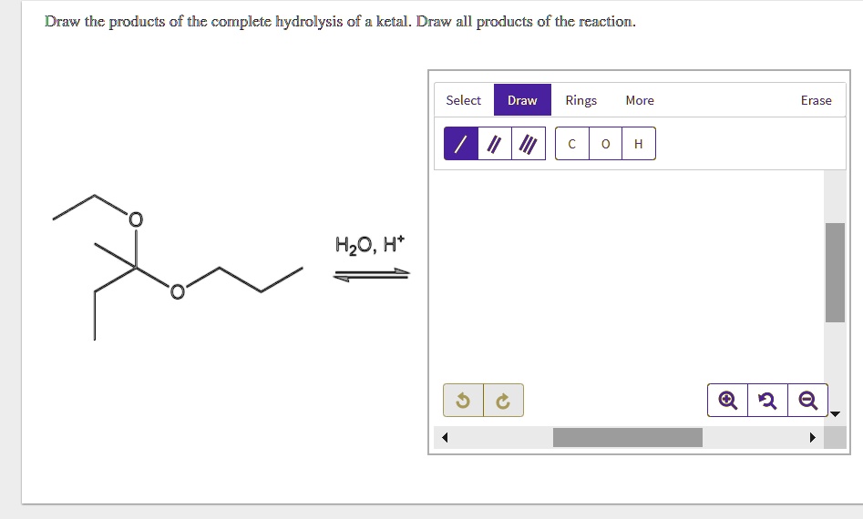This screenshot has width=863, height=519.
Task: Redo the last drawing action
Action: [x=503, y=401]
